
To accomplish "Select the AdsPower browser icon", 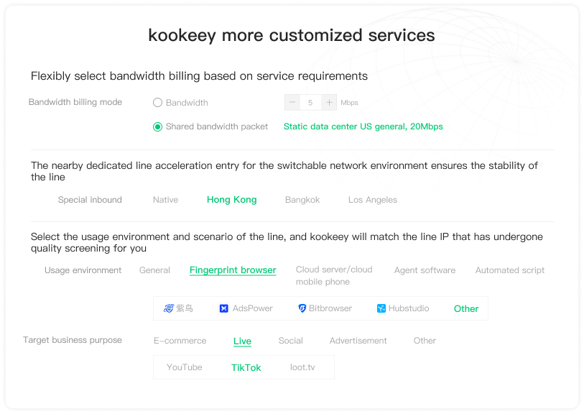I will point(224,308).
